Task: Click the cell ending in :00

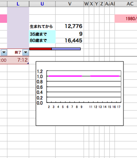Action: coord(3,60)
